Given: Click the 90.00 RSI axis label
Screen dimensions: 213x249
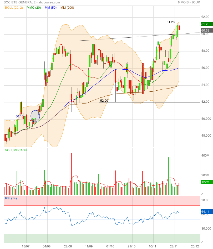Looking at the screenshot, I should [x=205, y=200].
